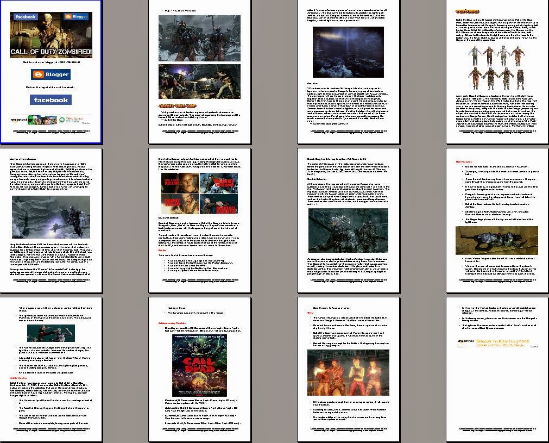Click the caption text above the large facebook button
The width and height of the screenshot is (549, 443).
[51, 88]
